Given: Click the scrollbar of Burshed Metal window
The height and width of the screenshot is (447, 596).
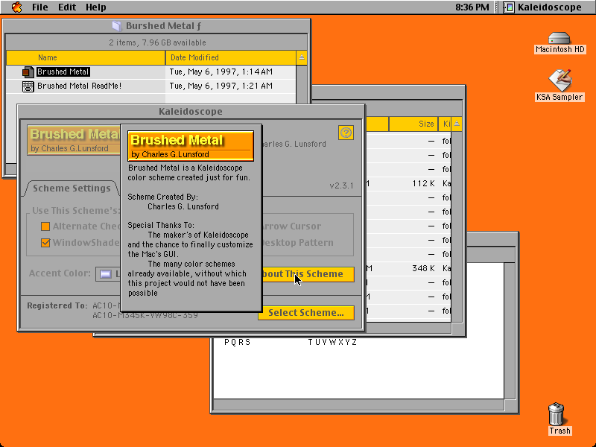Looking at the screenshot, I should 302,83.
